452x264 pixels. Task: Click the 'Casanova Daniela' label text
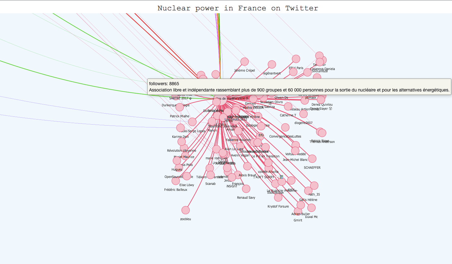tap(322, 69)
